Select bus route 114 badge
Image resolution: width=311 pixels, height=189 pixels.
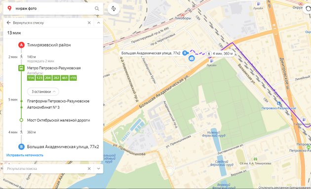tap(31, 78)
